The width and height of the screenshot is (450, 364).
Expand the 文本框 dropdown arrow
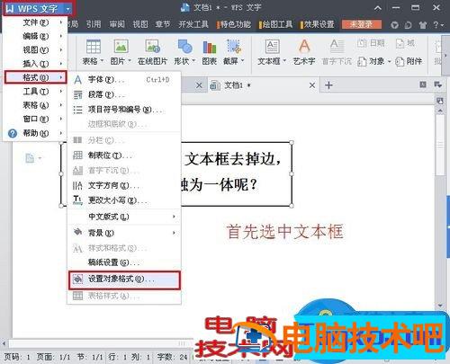click(284, 61)
